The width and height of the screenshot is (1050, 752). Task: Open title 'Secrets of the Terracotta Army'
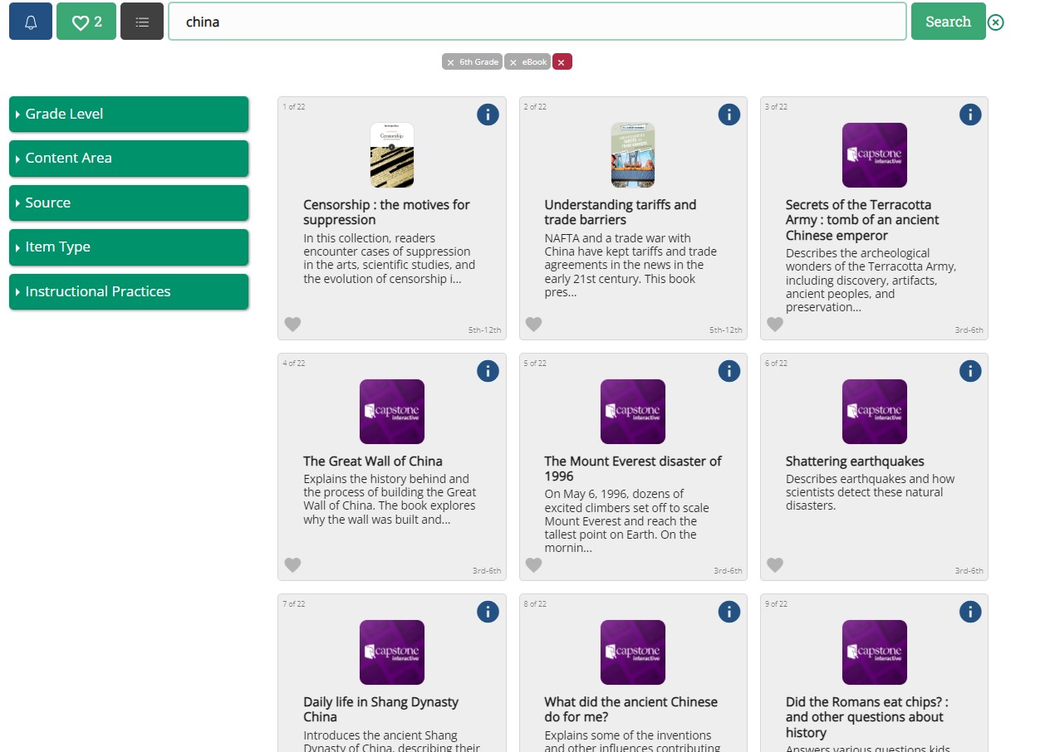(x=862, y=220)
